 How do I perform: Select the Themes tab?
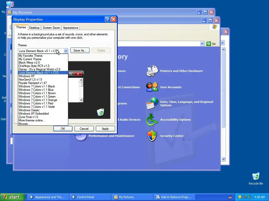coord(21,27)
